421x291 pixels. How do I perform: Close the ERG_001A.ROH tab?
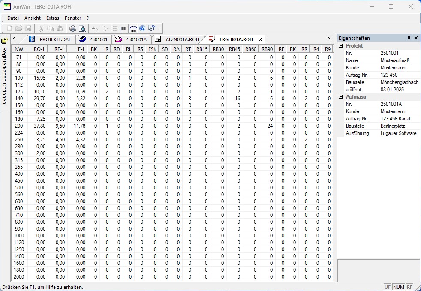coord(260,40)
